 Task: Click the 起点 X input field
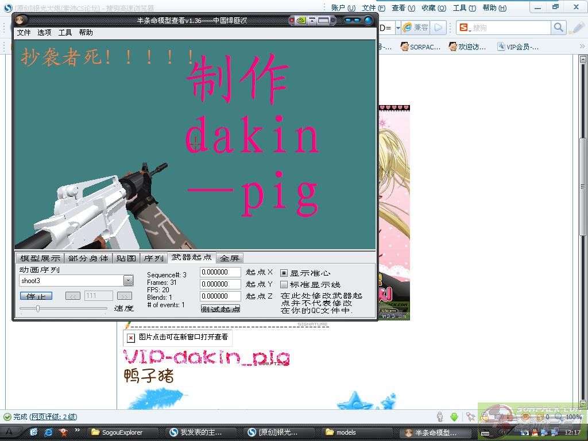pyautogui.click(x=220, y=272)
